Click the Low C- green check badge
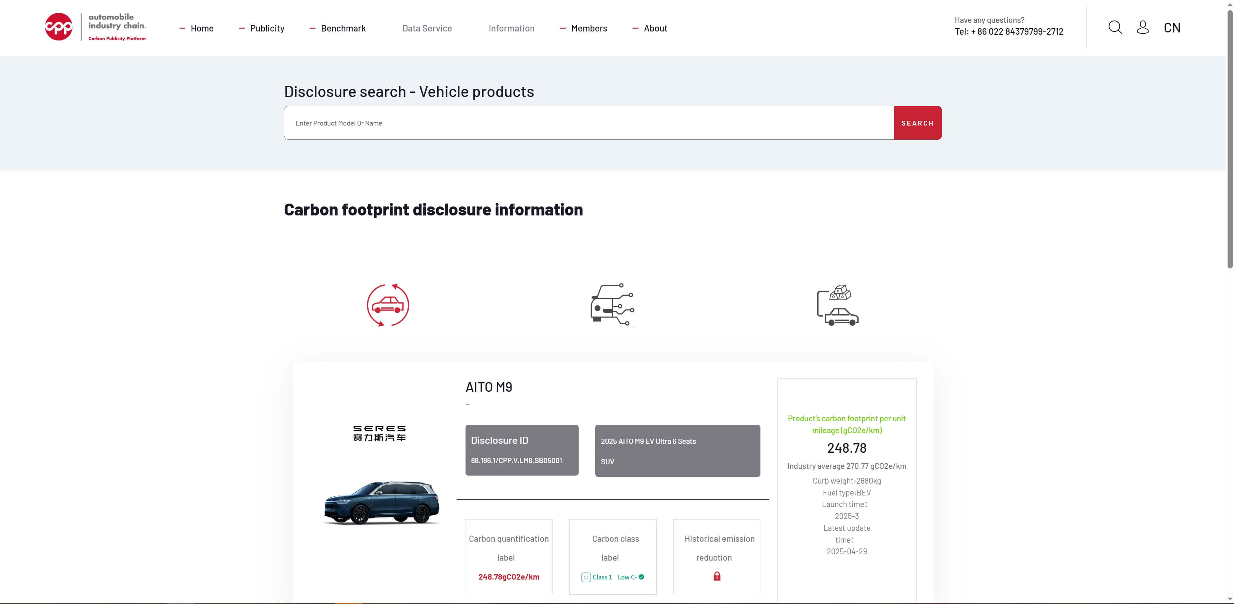 coord(631,577)
